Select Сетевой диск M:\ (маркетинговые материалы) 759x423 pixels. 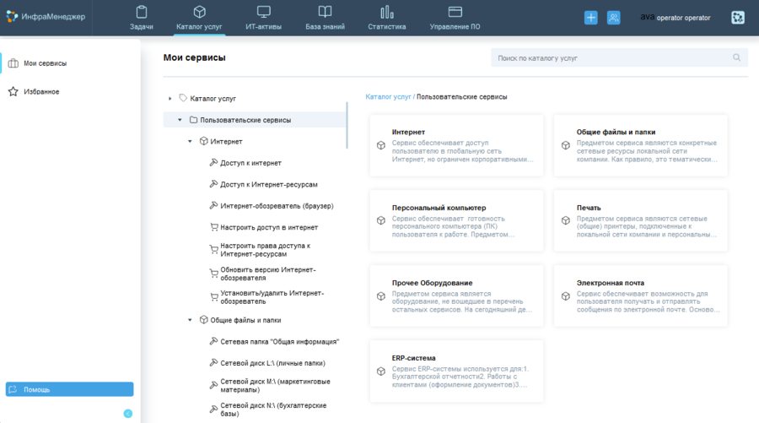coord(276,386)
